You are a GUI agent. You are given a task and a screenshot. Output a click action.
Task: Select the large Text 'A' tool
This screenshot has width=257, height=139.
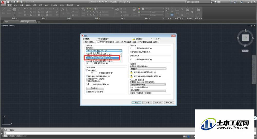(63, 10)
